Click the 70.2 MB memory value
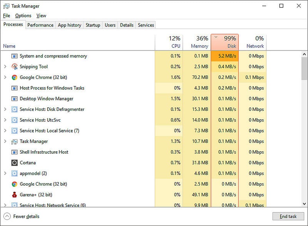 point(200,77)
